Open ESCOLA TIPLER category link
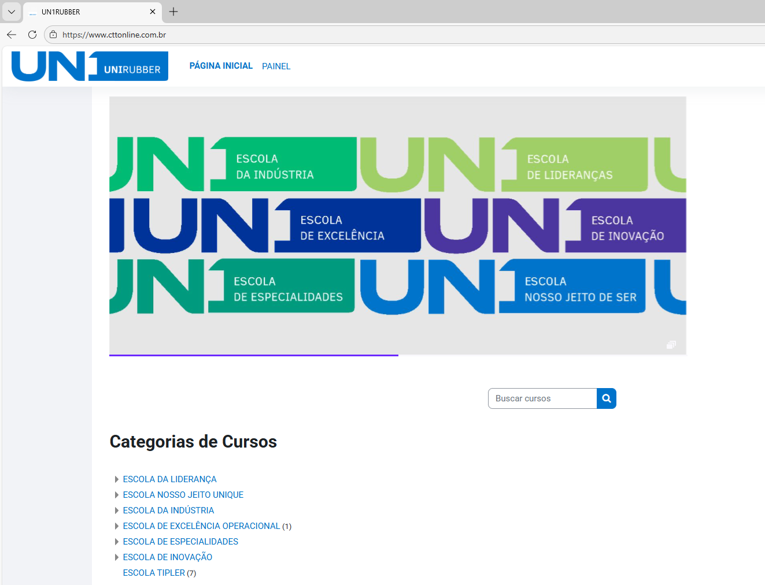The image size is (765, 585). click(154, 573)
